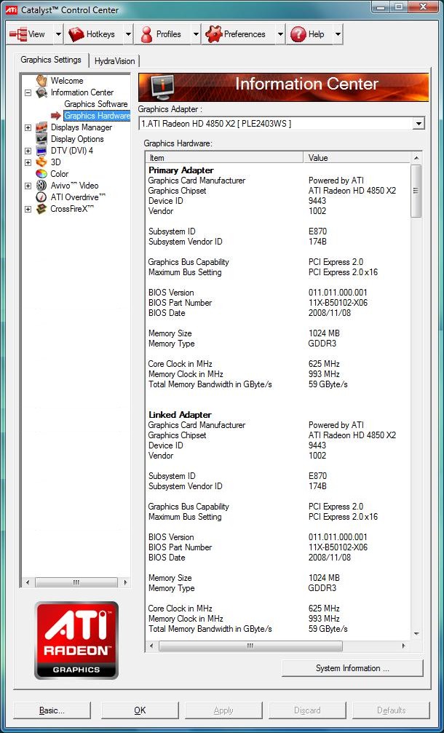Click the Welcome hand icon
Screen dimensions: 444x733
coord(41,80)
